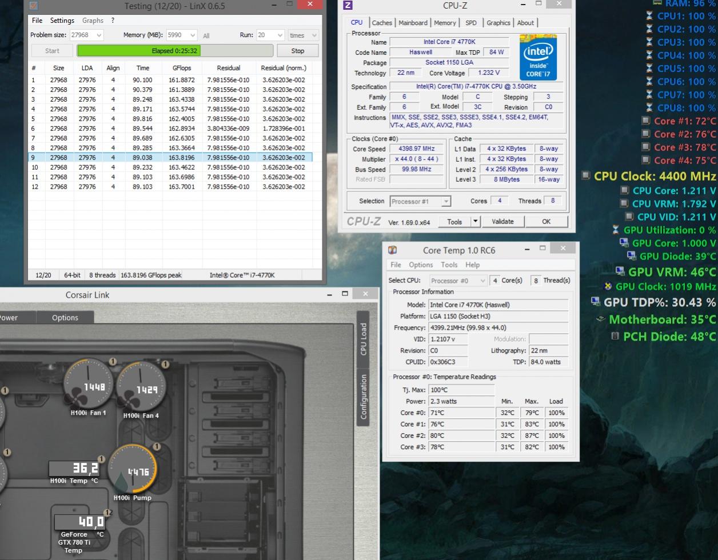This screenshot has width=718, height=560.
Task: Click the LinX elapsed time progress bar
Action: pos(175,51)
